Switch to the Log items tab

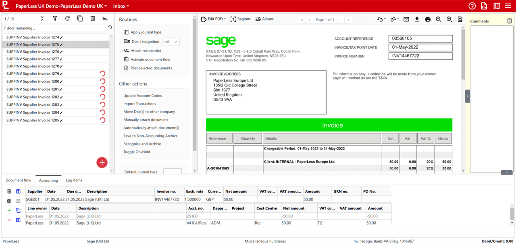tap(74, 180)
